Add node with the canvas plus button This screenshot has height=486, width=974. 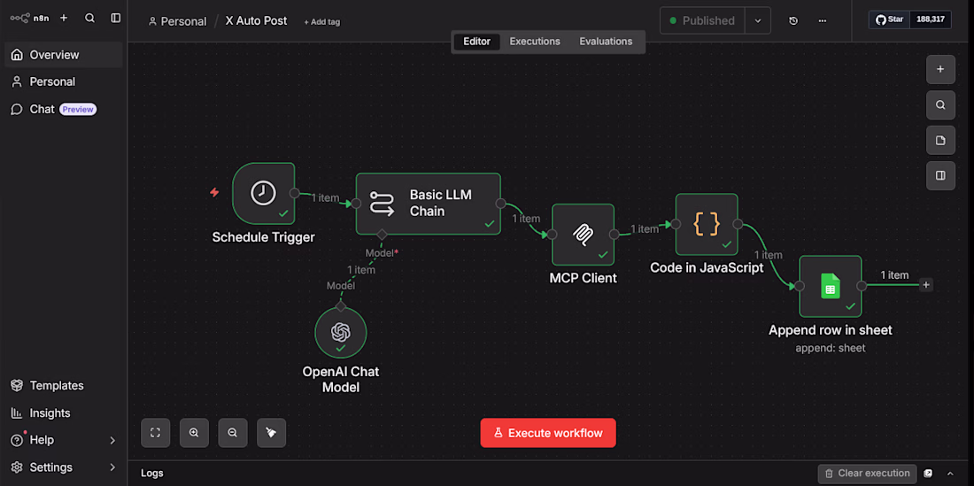coord(940,70)
